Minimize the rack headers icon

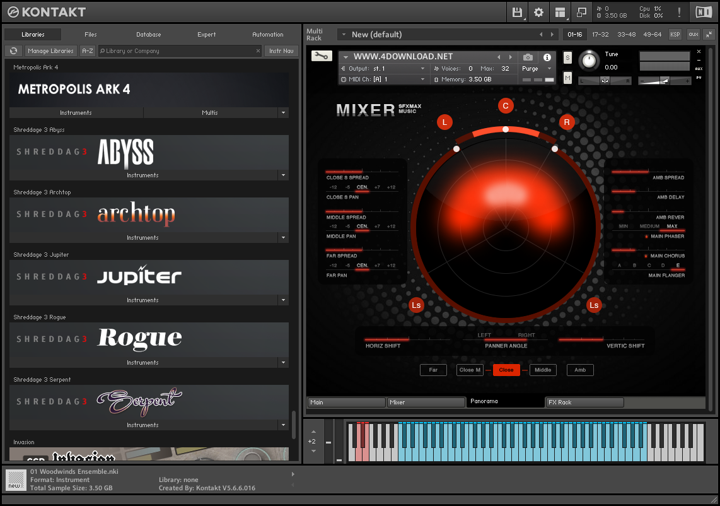(709, 35)
